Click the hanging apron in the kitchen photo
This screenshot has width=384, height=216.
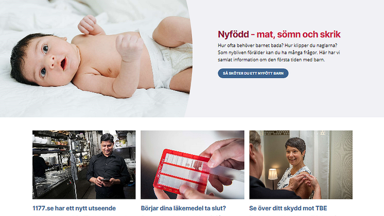[73, 169]
